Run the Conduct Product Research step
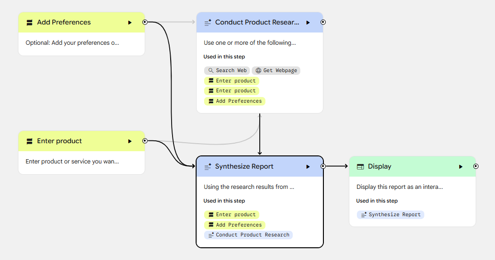The width and height of the screenshot is (495, 260). 308,23
